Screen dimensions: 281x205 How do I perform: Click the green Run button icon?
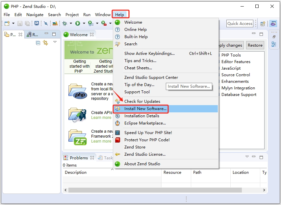click(x=78, y=23)
